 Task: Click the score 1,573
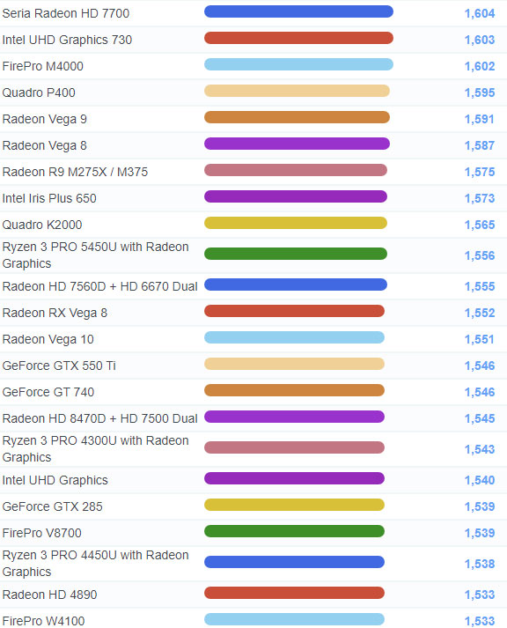480,199
